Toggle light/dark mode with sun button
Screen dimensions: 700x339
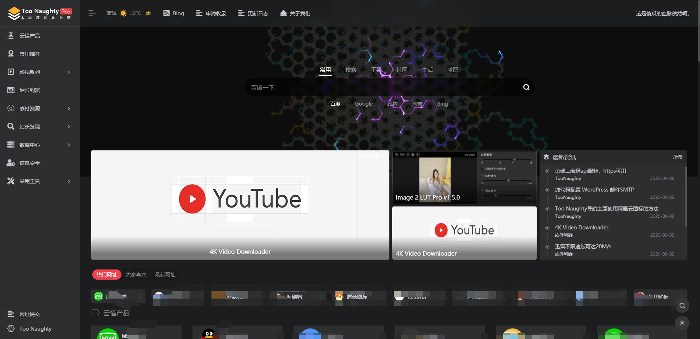(x=682, y=323)
